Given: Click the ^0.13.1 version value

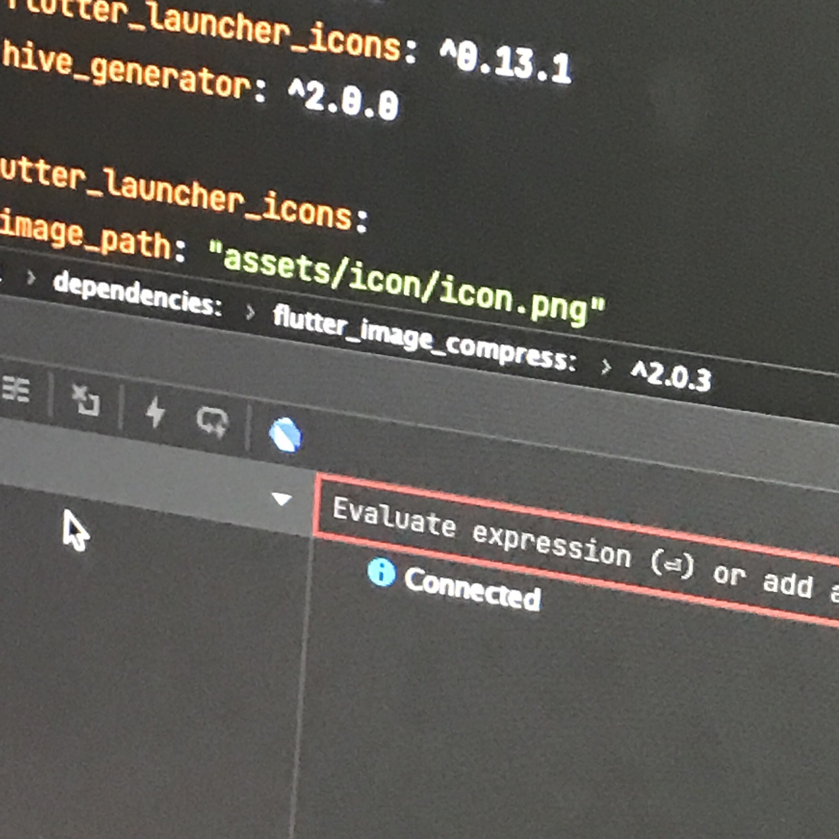Looking at the screenshot, I should [505, 61].
